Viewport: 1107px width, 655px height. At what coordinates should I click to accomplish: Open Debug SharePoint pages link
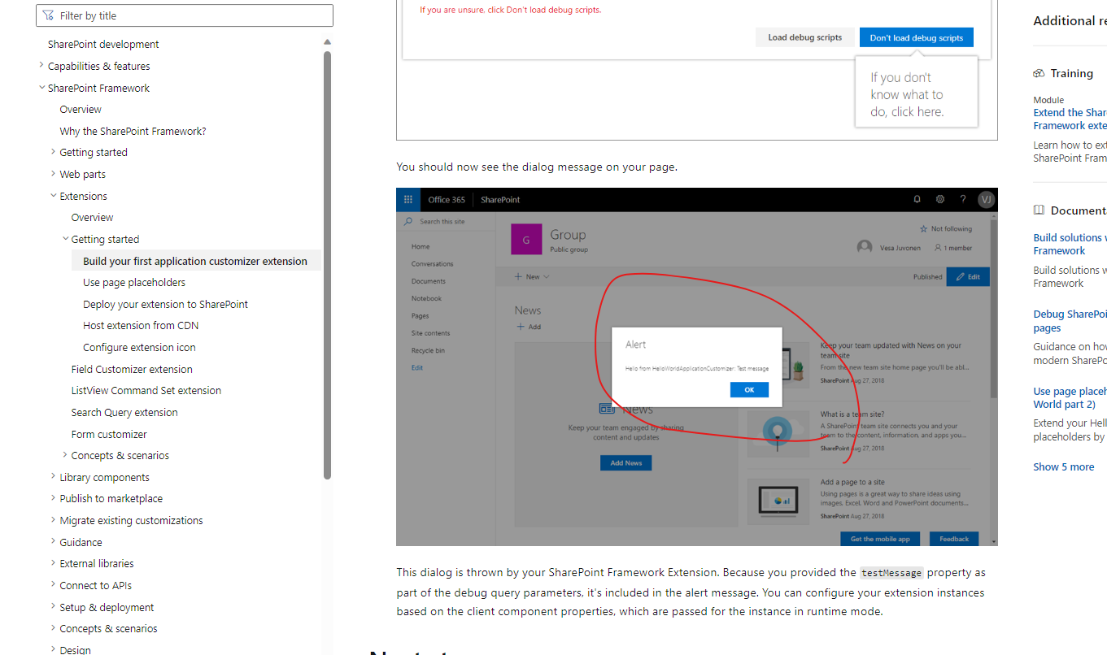coord(1070,321)
